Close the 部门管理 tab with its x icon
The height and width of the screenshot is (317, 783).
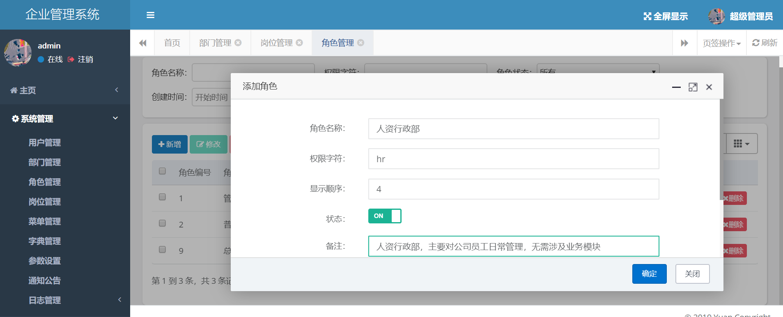coord(238,43)
